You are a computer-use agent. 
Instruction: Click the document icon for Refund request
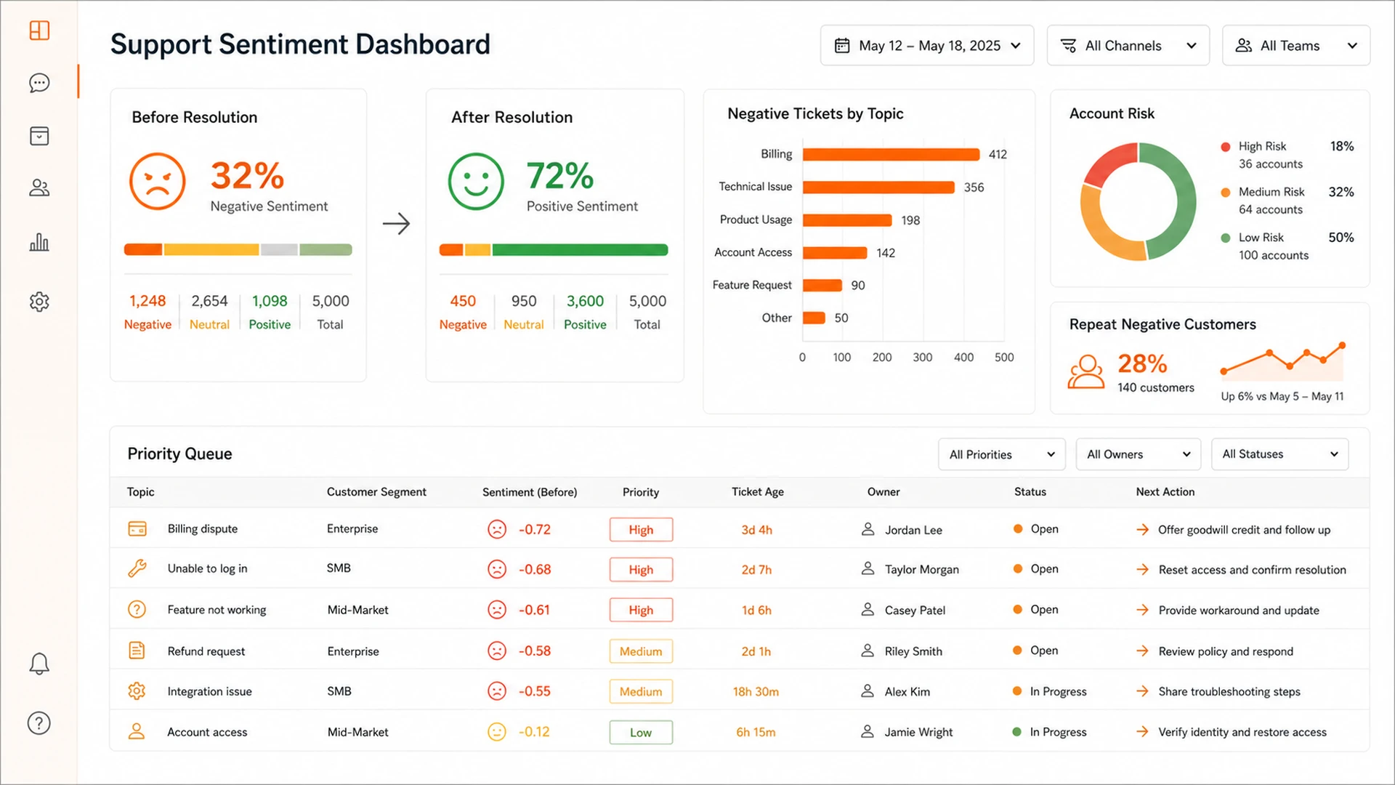pyautogui.click(x=137, y=651)
